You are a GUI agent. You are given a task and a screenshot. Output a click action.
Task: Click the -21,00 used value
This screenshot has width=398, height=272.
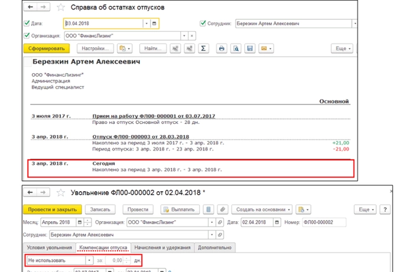point(341,149)
